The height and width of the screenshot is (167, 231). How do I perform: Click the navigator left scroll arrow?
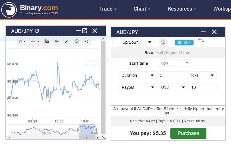9,138
